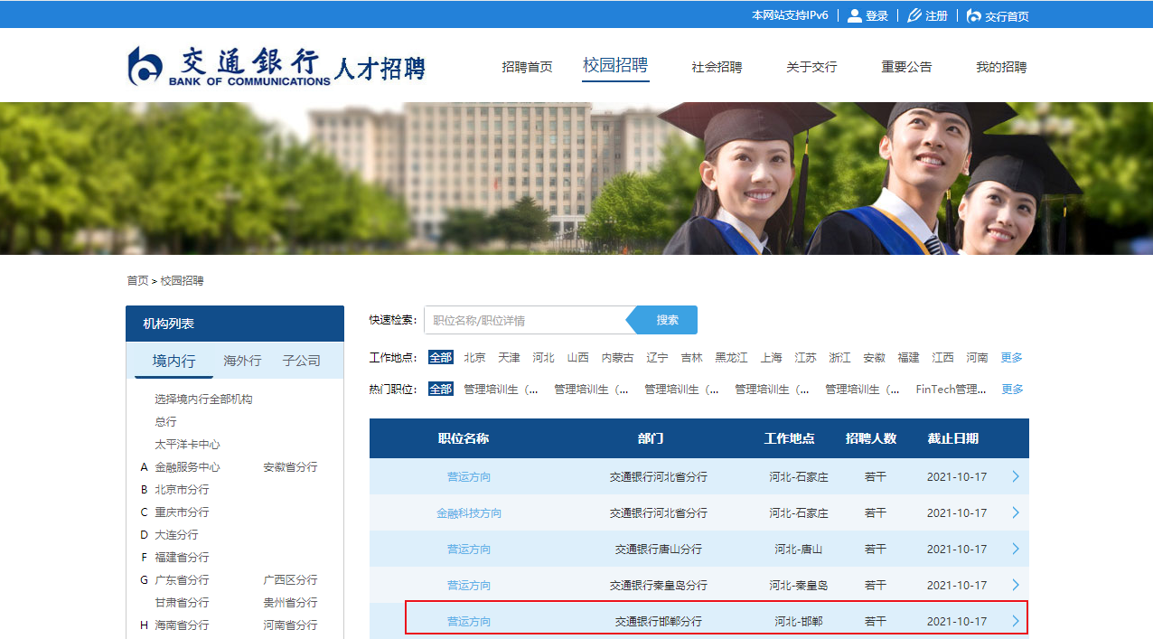Open 重要公告 navigation item
Image resolution: width=1153 pixels, height=639 pixels.
click(x=906, y=67)
